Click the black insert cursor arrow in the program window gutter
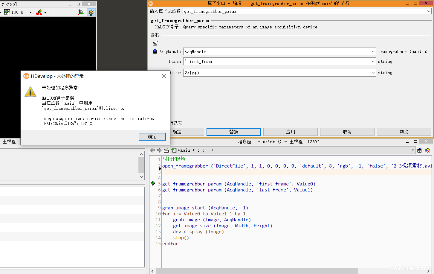434x274 pixels. point(160,169)
